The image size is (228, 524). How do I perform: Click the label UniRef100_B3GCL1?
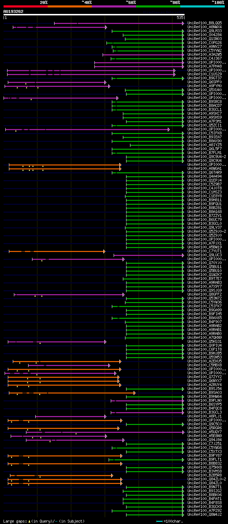204,110
